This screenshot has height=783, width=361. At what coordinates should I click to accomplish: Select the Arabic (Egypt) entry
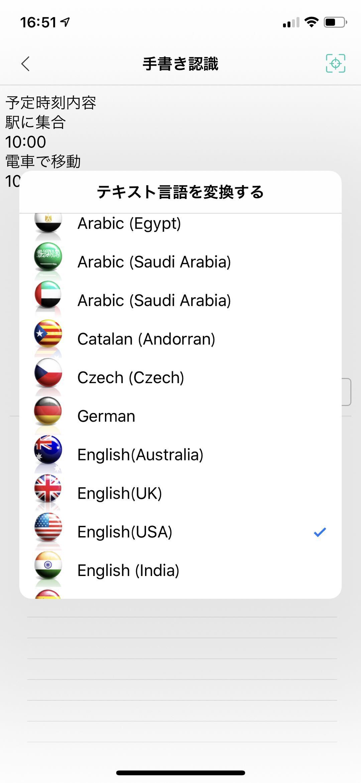click(129, 223)
